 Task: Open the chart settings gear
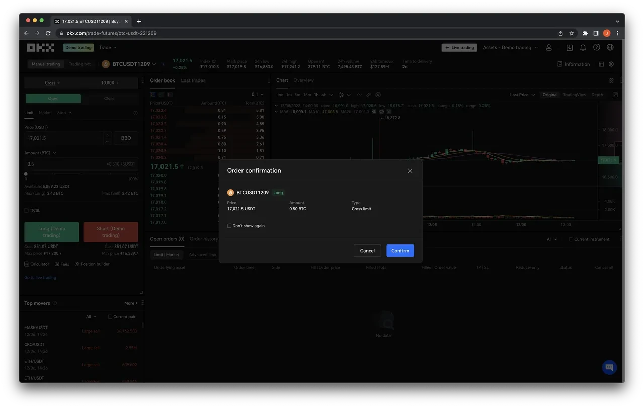[x=378, y=95]
